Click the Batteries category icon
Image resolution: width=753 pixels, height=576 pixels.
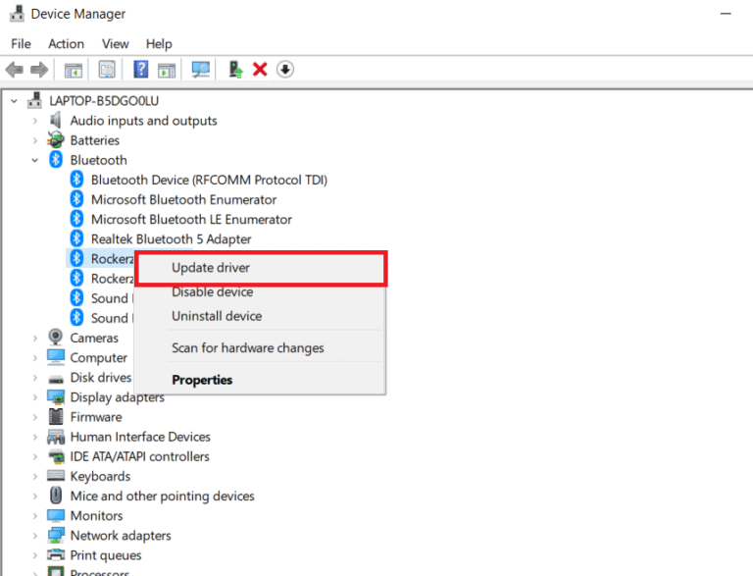[56, 140]
